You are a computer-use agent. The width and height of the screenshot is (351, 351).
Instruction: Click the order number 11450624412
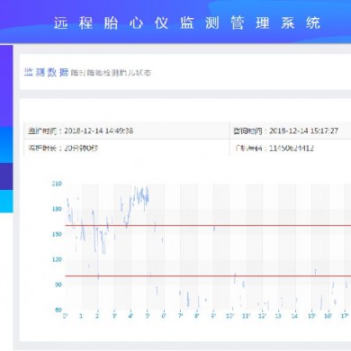(x=292, y=148)
